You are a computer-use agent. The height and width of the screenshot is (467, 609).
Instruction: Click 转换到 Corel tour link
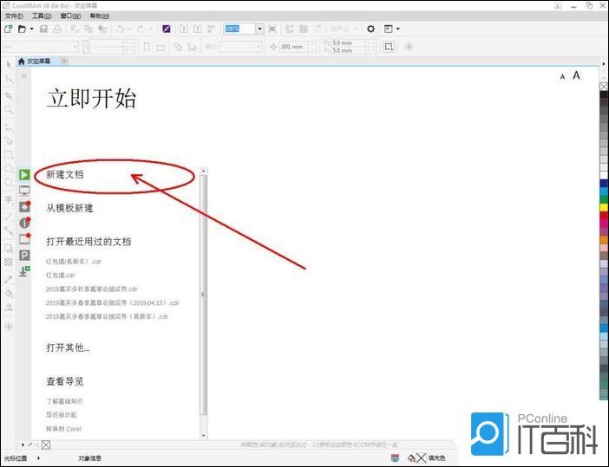tap(63, 429)
